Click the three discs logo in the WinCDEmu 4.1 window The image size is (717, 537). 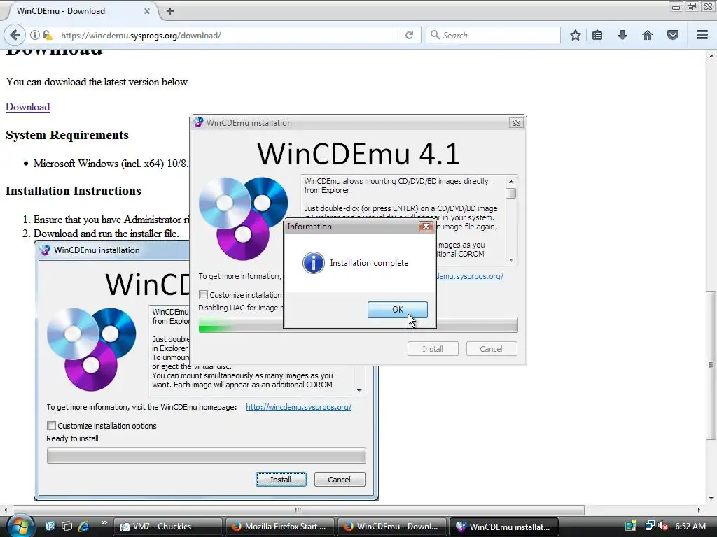(x=243, y=218)
